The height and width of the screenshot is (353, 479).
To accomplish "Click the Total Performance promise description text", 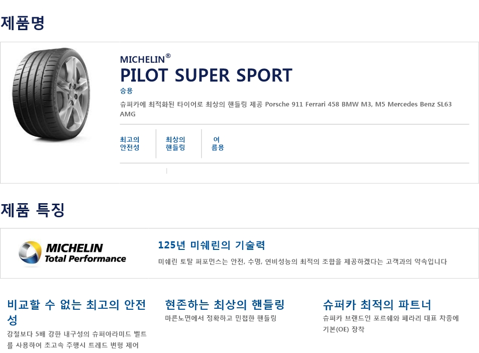I will (x=303, y=261).
